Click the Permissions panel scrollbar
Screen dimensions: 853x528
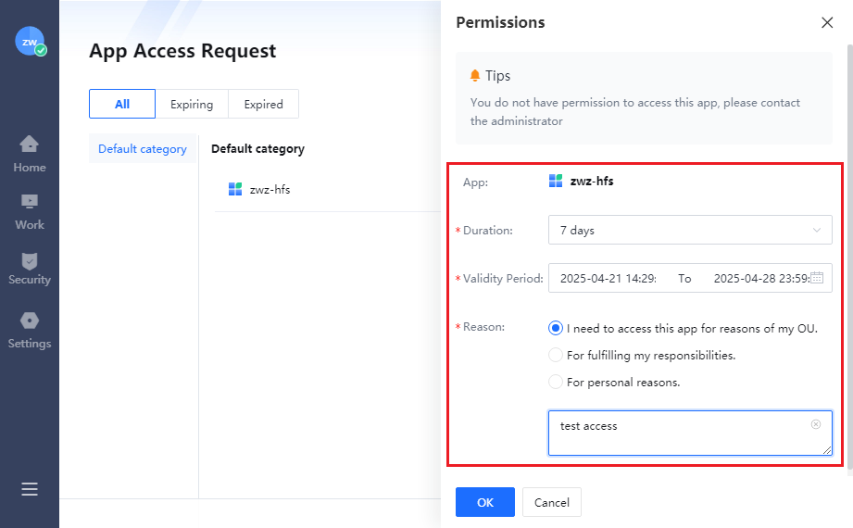849,256
